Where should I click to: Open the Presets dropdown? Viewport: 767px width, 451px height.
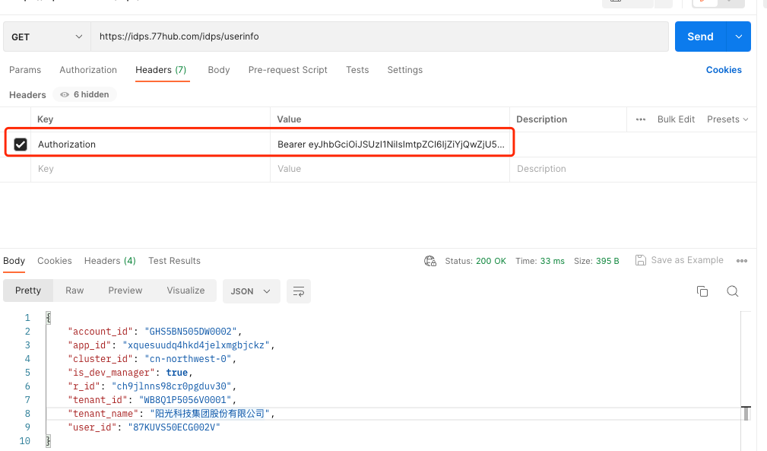727,119
